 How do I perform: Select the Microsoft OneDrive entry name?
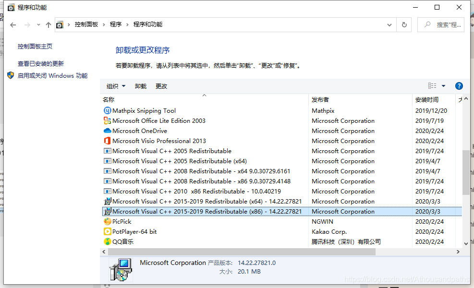tap(140, 131)
